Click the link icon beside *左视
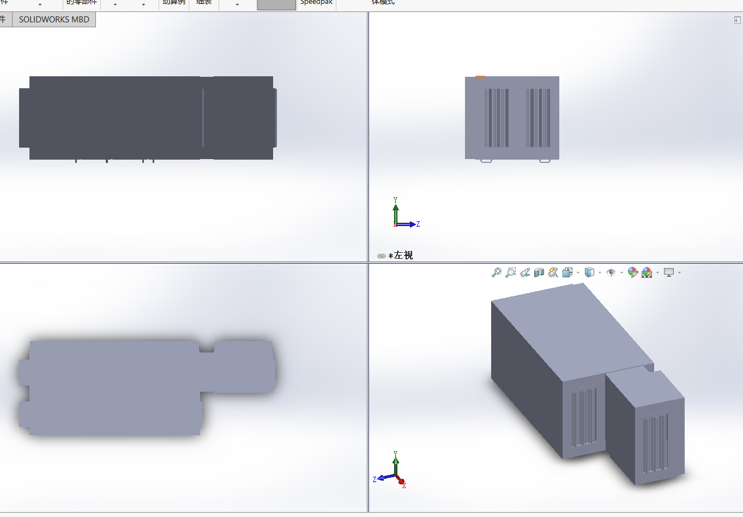 pos(382,256)
